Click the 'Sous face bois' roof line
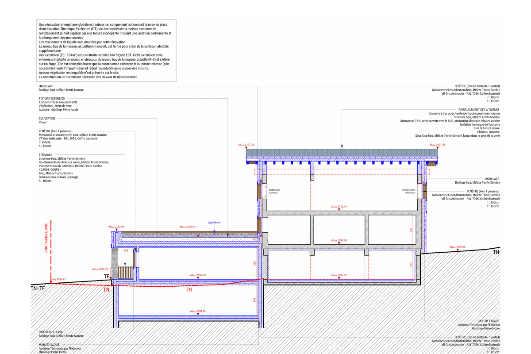 pos(458,135)
